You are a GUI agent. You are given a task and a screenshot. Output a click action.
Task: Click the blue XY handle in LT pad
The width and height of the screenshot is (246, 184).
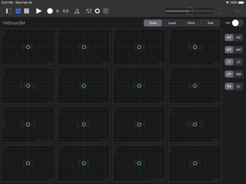(84, 86)
